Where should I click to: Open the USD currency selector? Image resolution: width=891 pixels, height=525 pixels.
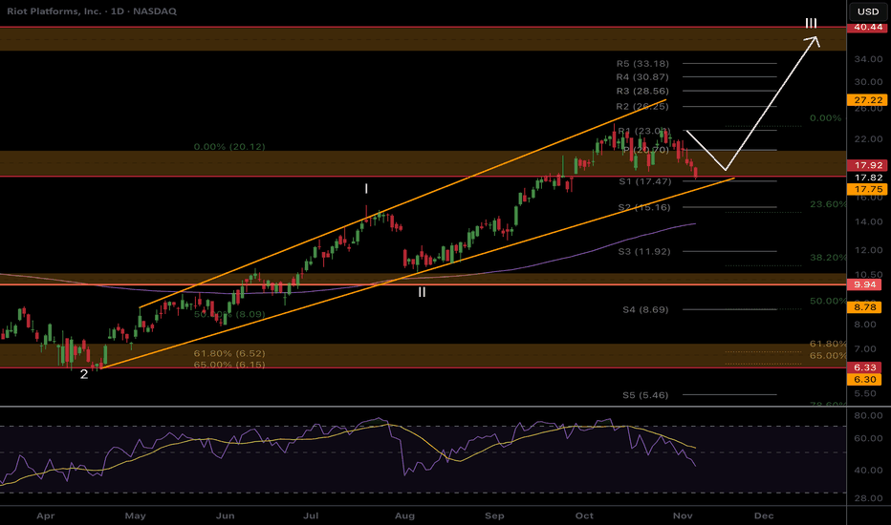coord(867,11)
